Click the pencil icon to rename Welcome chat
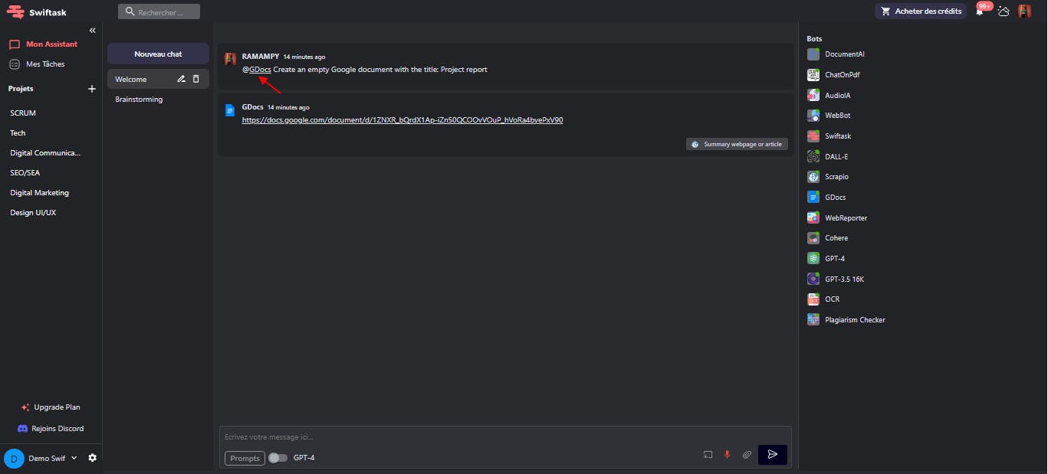This screenshot has width=1048, height=474. [182, 79]
